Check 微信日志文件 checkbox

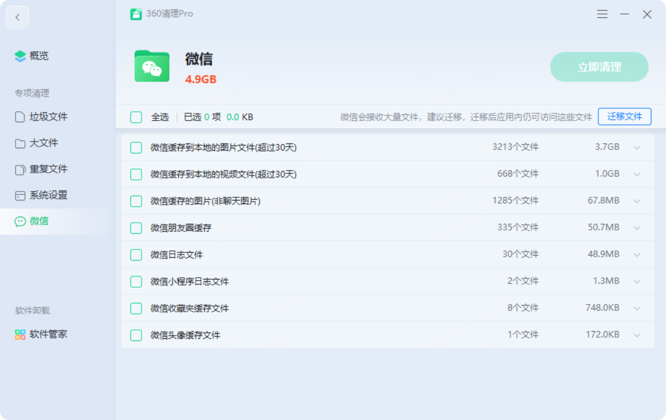pyautogui.click(x=136, y=255)
